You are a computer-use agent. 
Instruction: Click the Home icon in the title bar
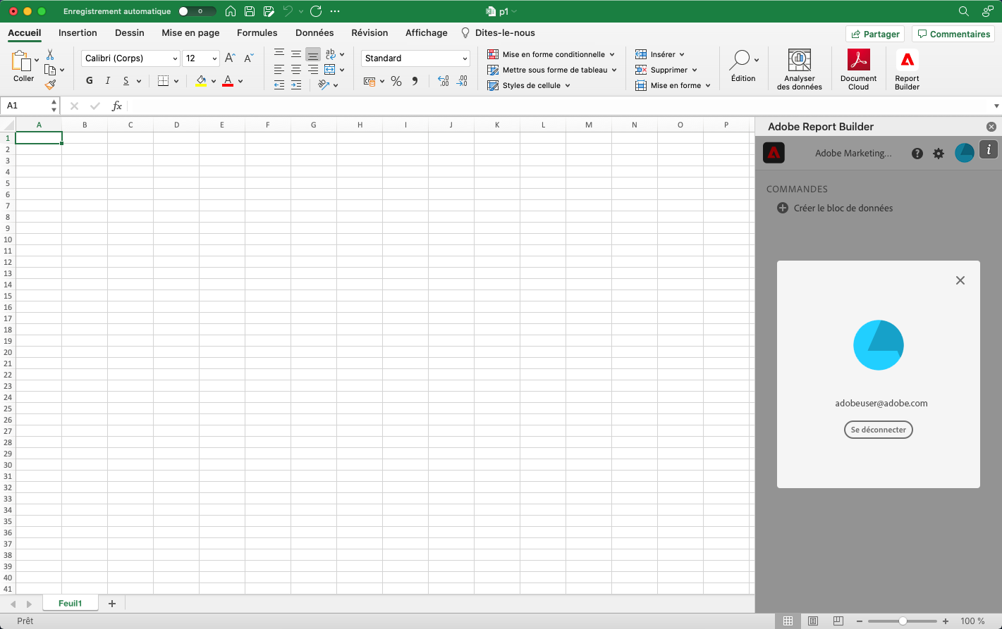click(x=231, y=11)
